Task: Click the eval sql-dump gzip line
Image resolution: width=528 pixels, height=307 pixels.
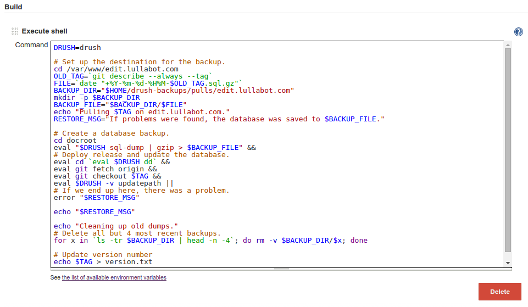Action: [x=154, y=147]
